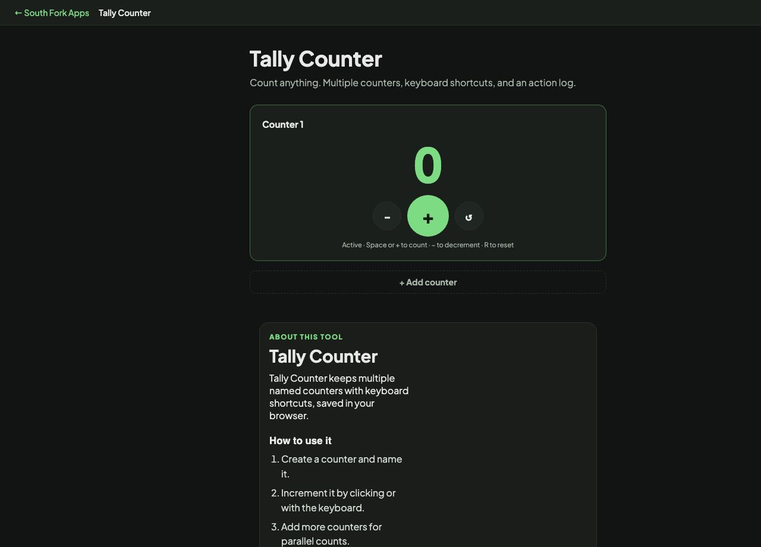This screenshot has height=547, width=761.
Task: Click the How to use it heading
Action: (x=300, y=441)
